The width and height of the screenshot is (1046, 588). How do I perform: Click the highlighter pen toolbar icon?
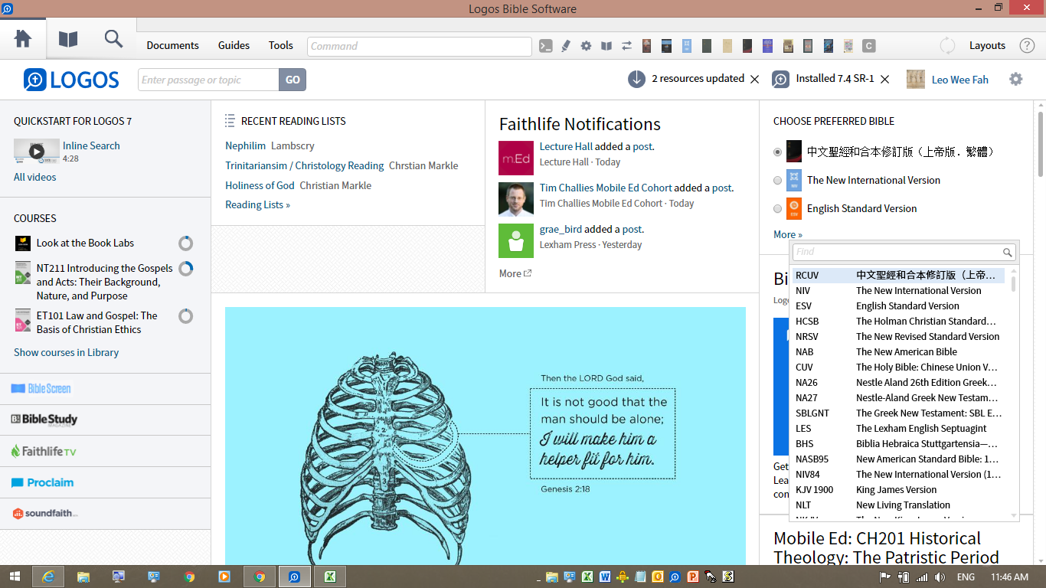pyautogui.click(x=566, y=46)
